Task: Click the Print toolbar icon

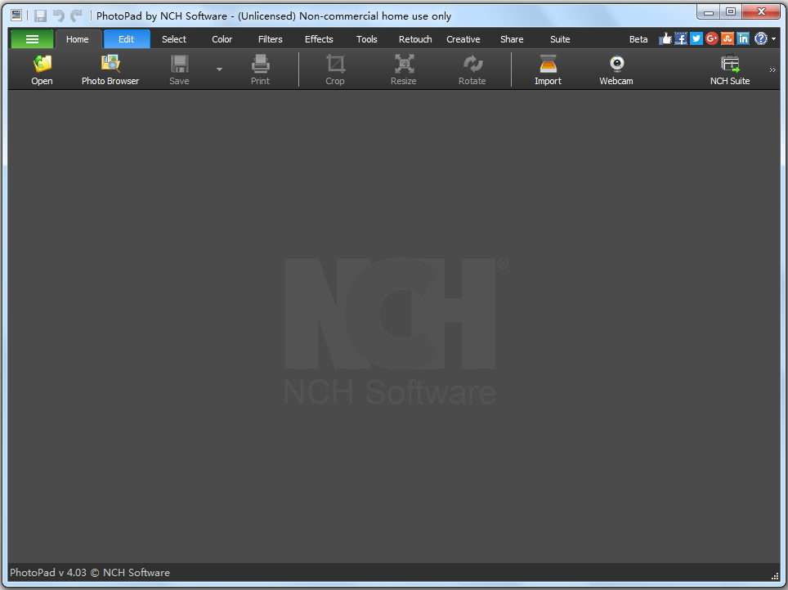Action: point(260,69)
